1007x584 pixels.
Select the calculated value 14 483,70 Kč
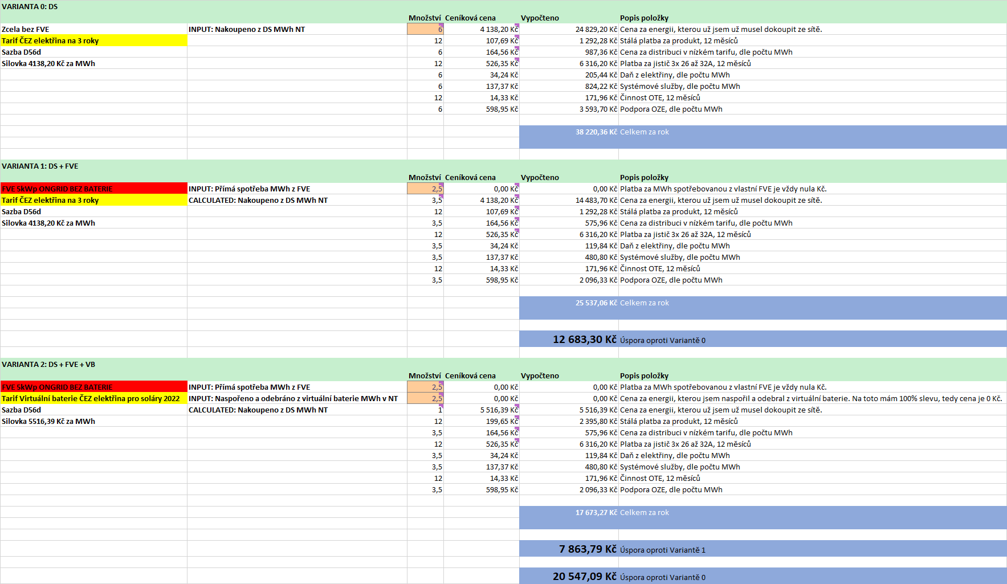point(569,200)
